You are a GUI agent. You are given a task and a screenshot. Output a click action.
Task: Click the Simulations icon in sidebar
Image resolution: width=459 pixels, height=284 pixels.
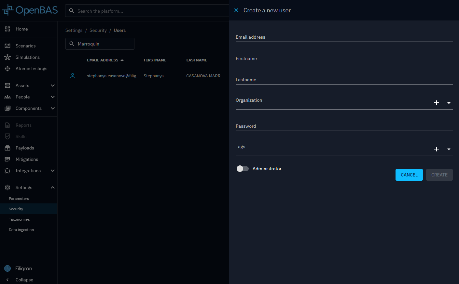7,57
